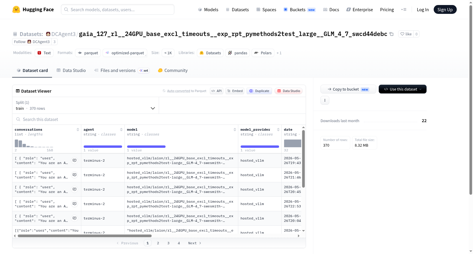
Task: Go to page 3 of the table
Action: [168, 243]
